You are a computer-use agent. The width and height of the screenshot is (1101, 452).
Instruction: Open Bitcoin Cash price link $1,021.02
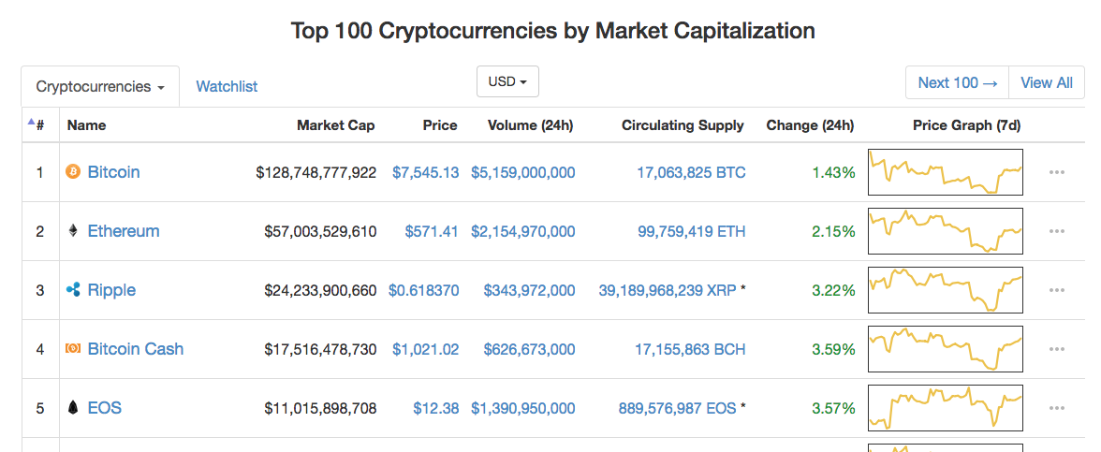pyautogui.click(x=425, y=349)
